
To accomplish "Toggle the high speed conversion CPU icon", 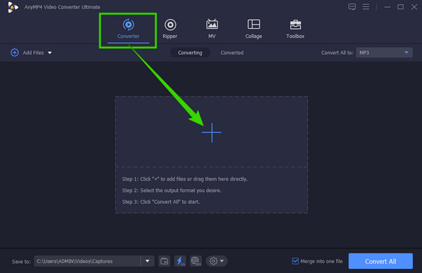I will (x=196, y=261).
